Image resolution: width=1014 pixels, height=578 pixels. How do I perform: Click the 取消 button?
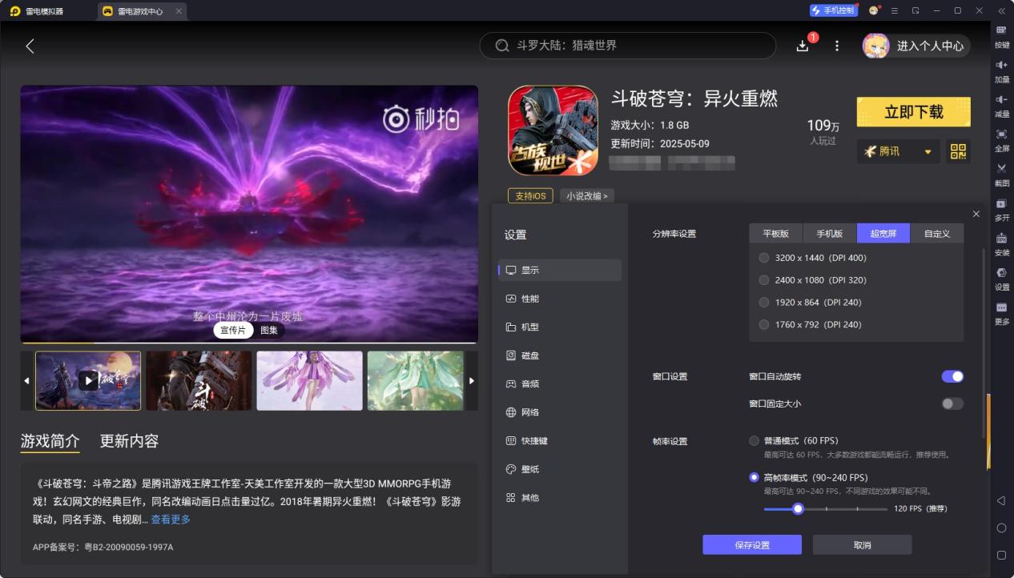pyautogui.click(x=862, y=545)
